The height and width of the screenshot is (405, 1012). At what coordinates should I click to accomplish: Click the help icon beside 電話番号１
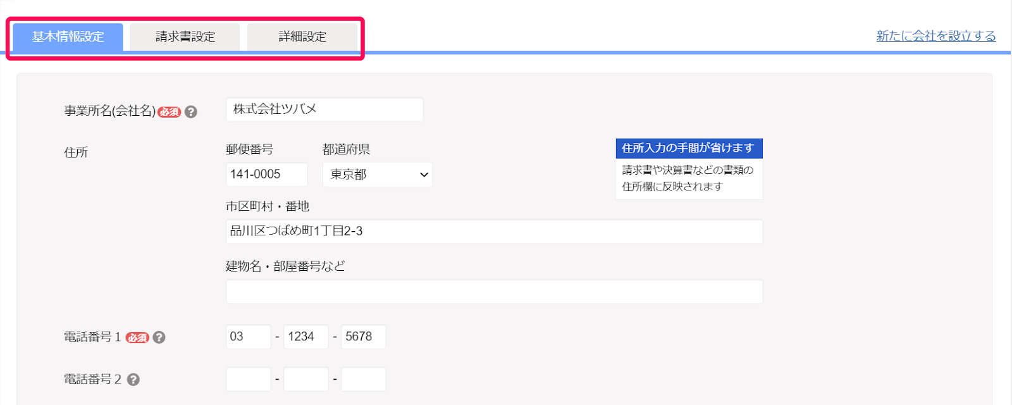pos(159,337)
